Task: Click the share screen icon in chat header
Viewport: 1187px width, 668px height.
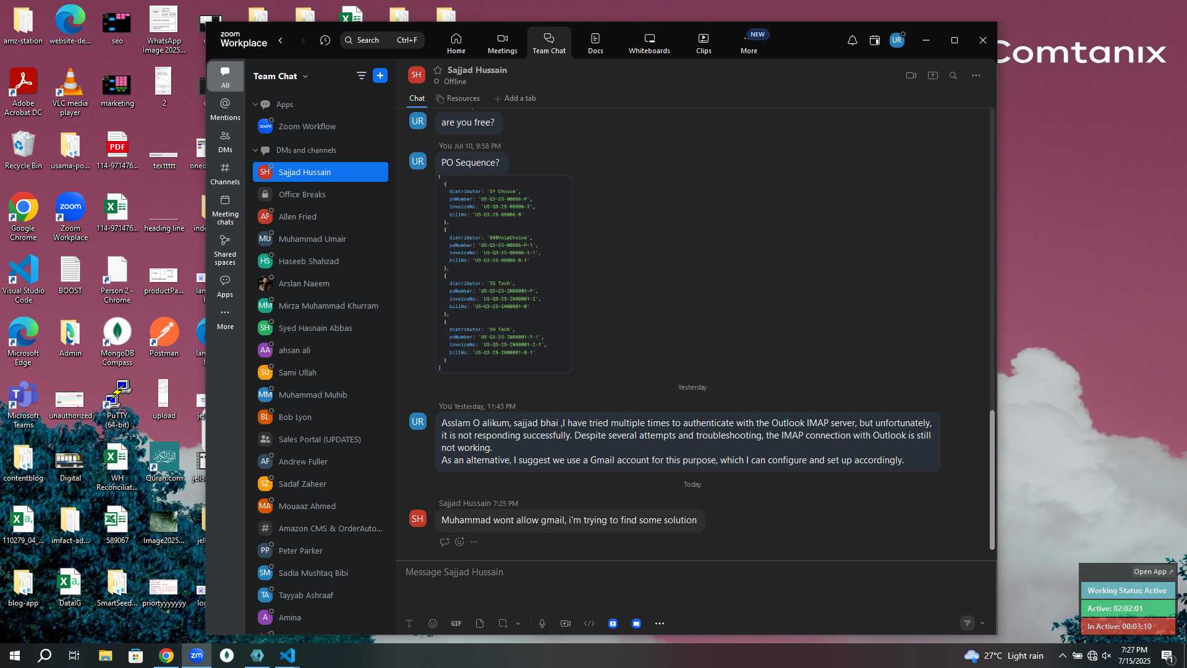Action: coord(933,75)
